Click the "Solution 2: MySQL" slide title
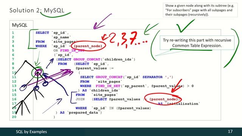Image resolution: width=242 pixels, height=136 pixels. 37,11
